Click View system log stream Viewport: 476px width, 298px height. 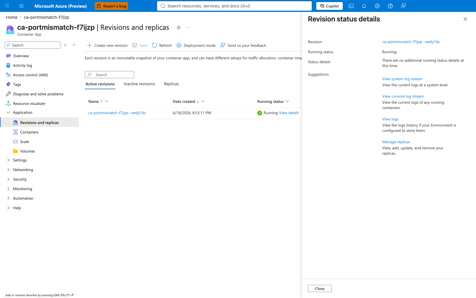coord(402,79)
